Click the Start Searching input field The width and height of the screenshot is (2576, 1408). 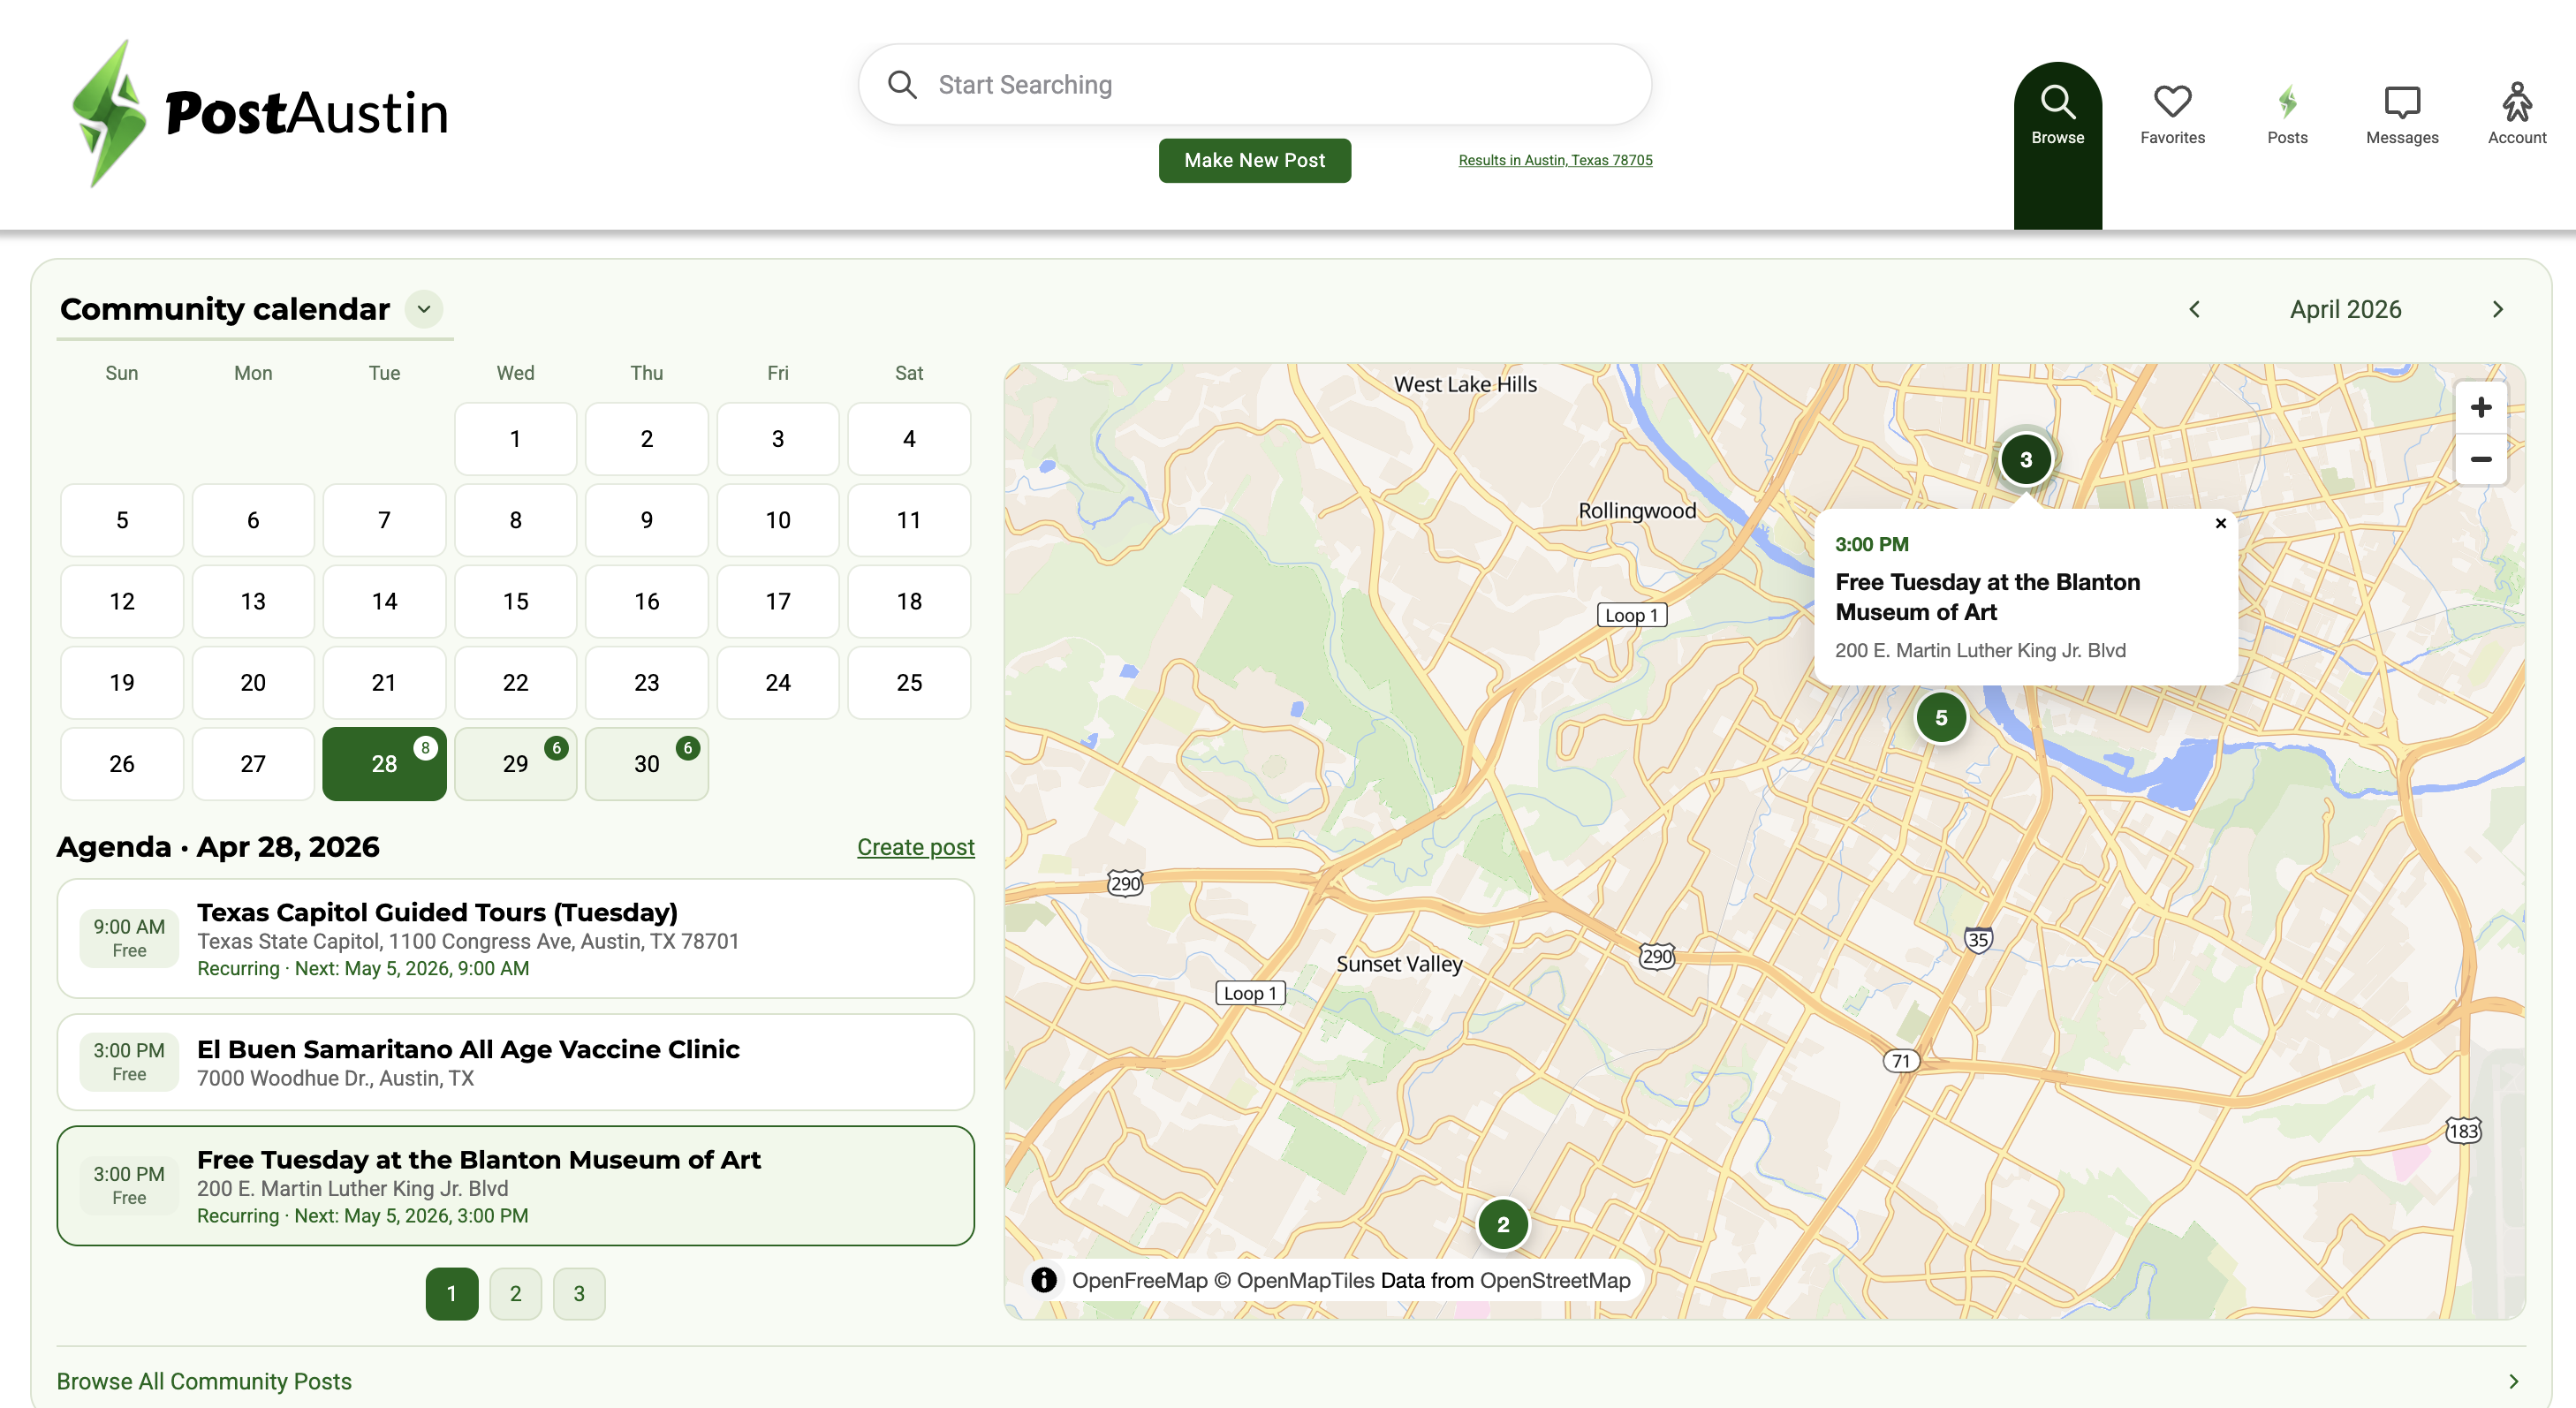1270,85
